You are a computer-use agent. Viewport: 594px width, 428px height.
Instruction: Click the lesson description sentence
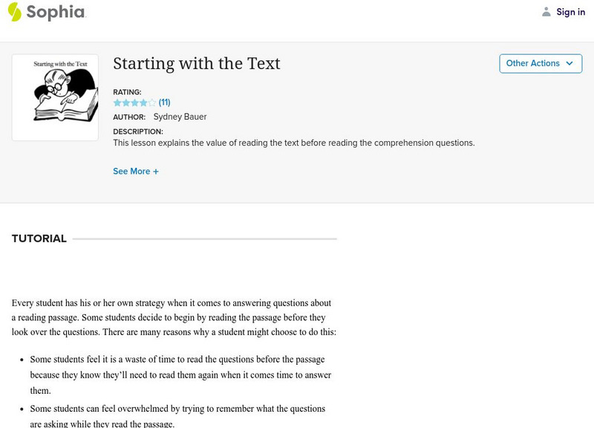(x=293, y=143)
